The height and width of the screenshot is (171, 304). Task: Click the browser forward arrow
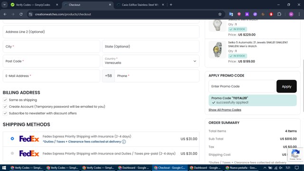pyautogui.click(x=13, y=14)
